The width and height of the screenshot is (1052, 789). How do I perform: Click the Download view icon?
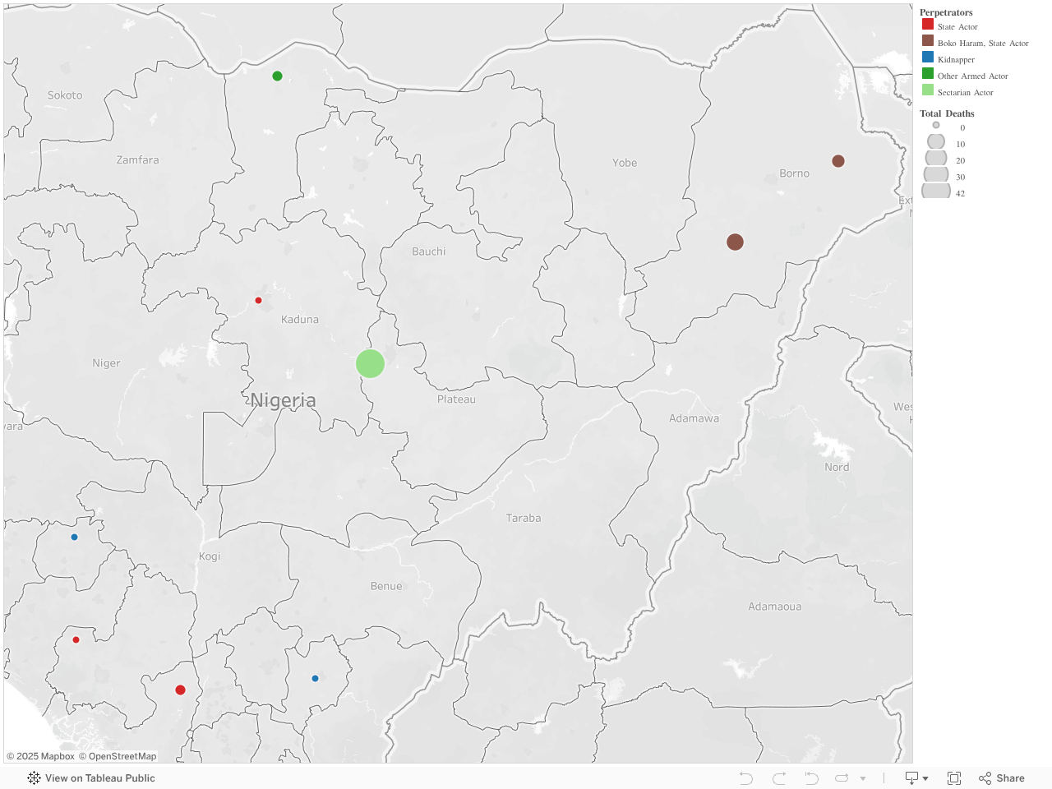911,777
